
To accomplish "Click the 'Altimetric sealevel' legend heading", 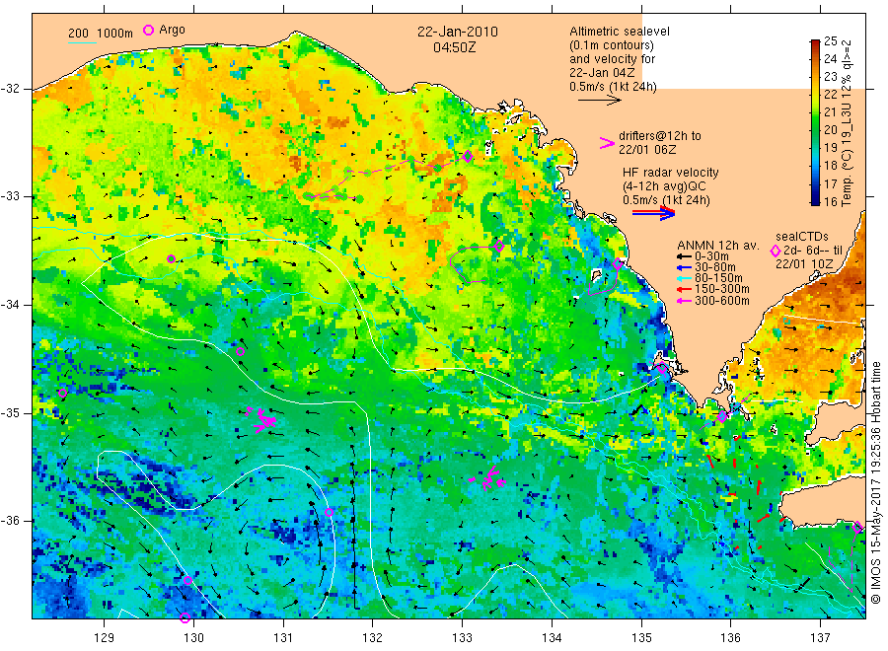I will 620,32.
